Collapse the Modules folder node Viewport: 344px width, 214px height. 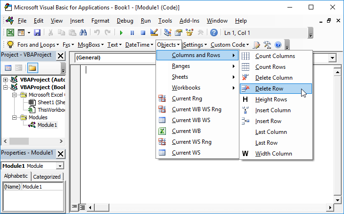(14, 117)
